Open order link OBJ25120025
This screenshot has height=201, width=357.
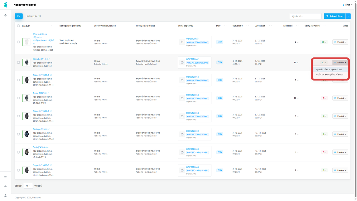point(192,39)
